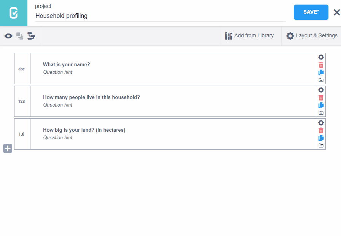Click the 123 type indicator on the household question

pyautogui.click(x=22, y=101)
